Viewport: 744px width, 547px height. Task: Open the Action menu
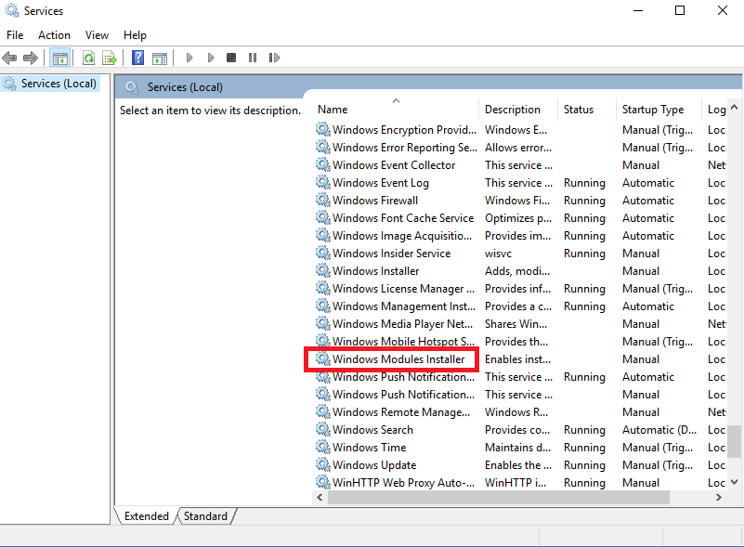pos(54,35)
